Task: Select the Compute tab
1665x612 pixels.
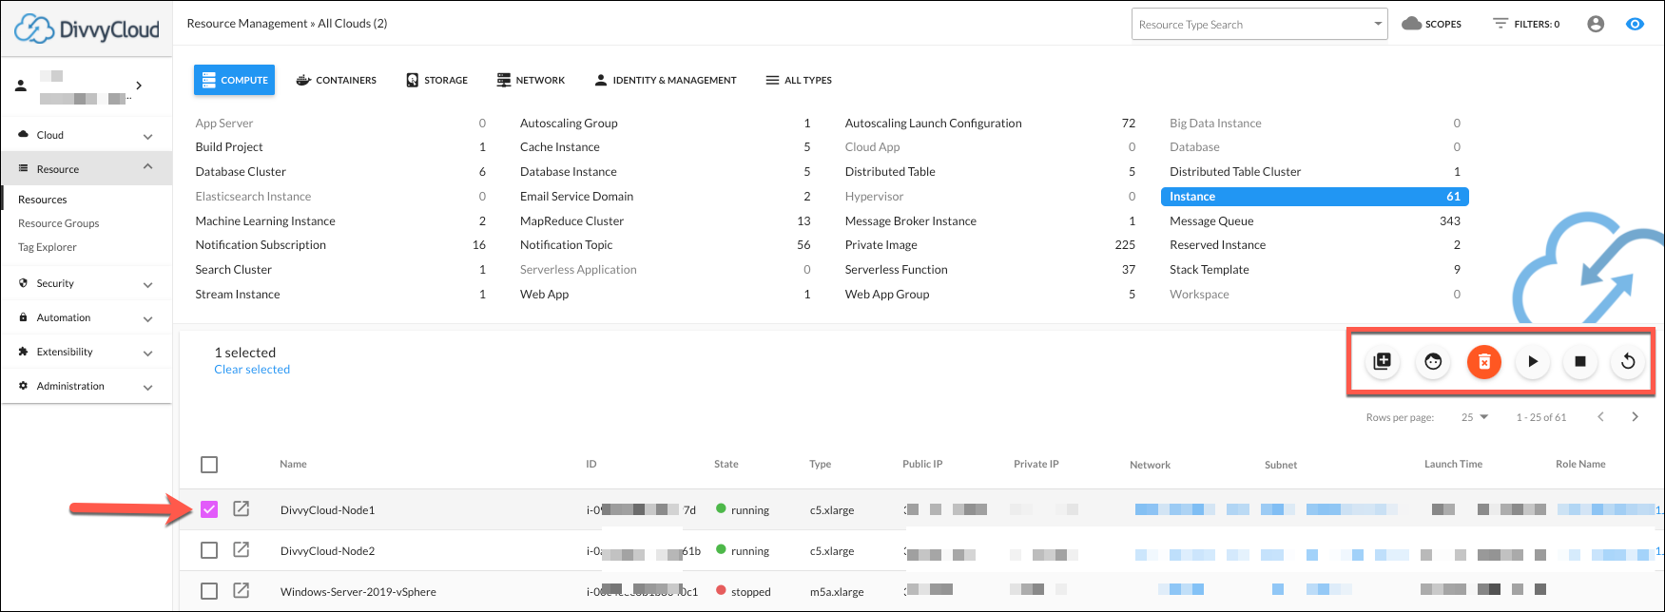Action: 234,80
